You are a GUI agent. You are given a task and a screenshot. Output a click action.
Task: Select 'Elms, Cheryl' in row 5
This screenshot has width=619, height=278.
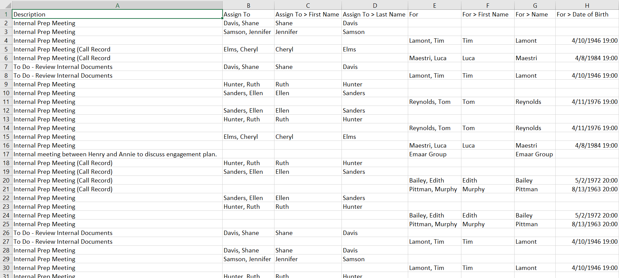241,49
